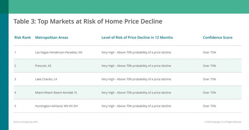Click 'Over 75%' in the Huntington row

[x=209, y=106]
